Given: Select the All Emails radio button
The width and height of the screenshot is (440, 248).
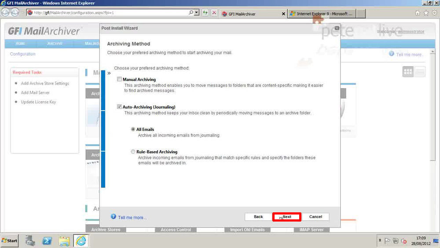Looking at the screenshot, I should click(133, 129).
